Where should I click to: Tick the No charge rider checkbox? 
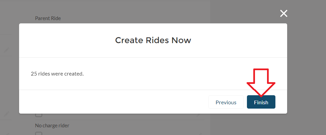click(39, 134)
